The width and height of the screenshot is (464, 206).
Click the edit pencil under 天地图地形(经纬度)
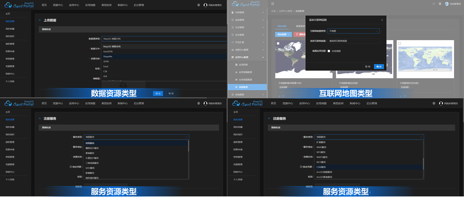pyautogui.click(x=401, y=96)
